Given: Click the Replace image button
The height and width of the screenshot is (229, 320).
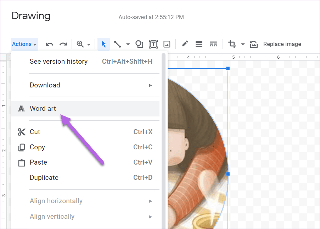Looking at the screenshot, I should [x=282, y=44].
